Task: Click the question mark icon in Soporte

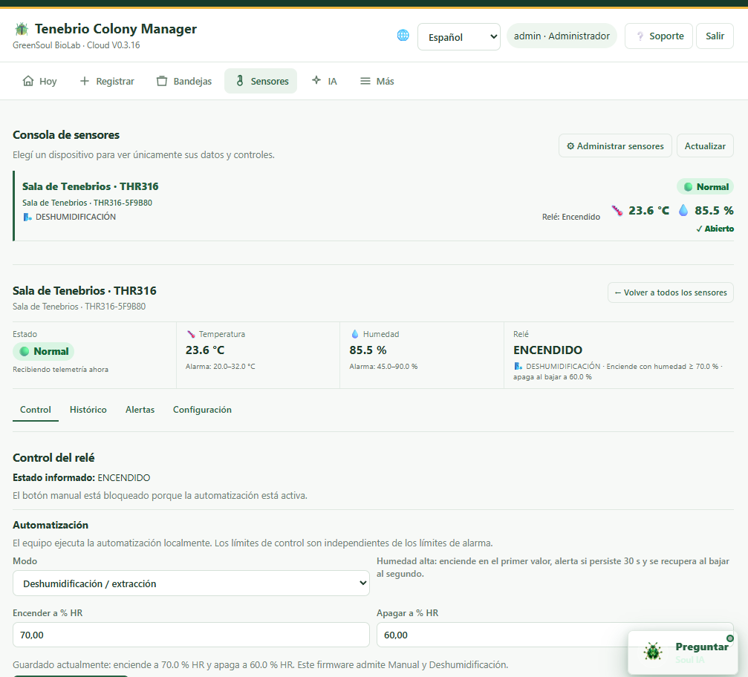Action: (x=640, y=36)
